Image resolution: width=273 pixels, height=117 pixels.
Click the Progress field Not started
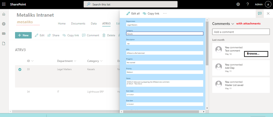pyautogui.click(x=165, y=62)
